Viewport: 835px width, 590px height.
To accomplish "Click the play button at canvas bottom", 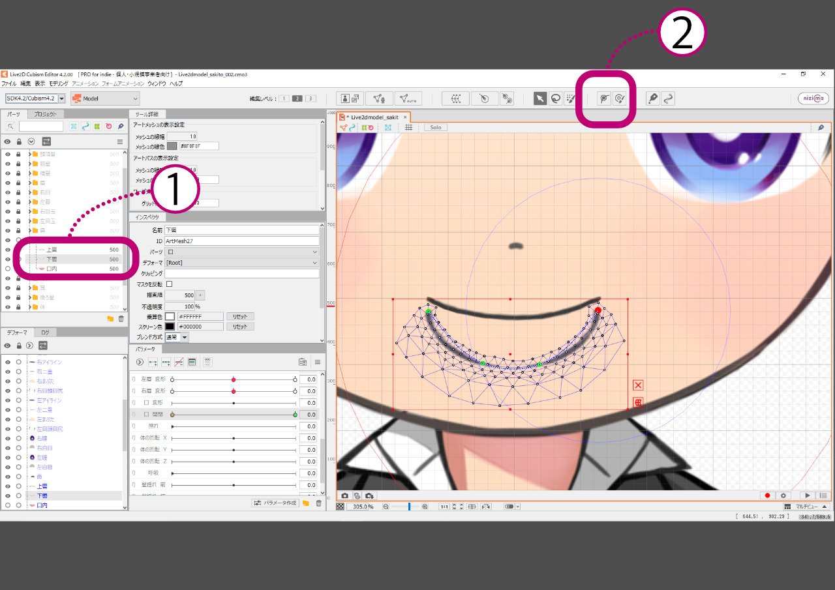I will [808, 495].
